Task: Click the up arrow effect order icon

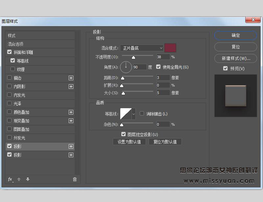Action: (x=19, y=179)
